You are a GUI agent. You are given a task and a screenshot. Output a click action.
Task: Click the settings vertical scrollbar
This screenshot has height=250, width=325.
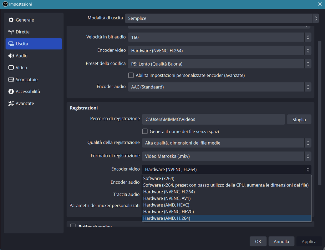(x=320, y=113)
